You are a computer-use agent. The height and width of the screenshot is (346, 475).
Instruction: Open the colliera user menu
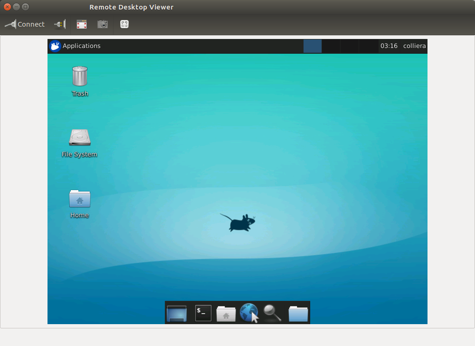pyautogui.click(x=414, y=46)
